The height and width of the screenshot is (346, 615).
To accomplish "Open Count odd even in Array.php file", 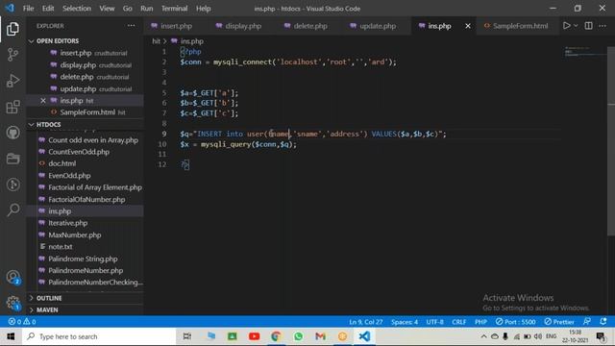I will (x=93, y=140).
